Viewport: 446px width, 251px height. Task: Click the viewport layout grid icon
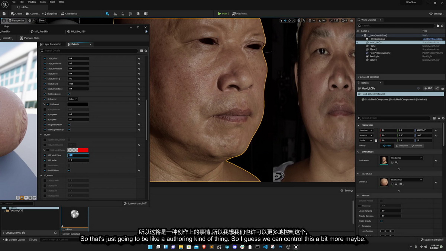click(351, 20)
